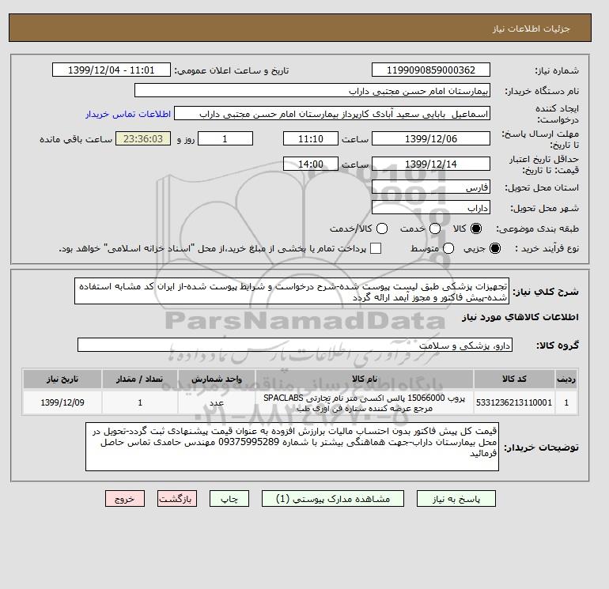609x589 pixels.
Task: Select the جزیی purchase type radio
Action: pyautogui.click(x=495, y=248)
